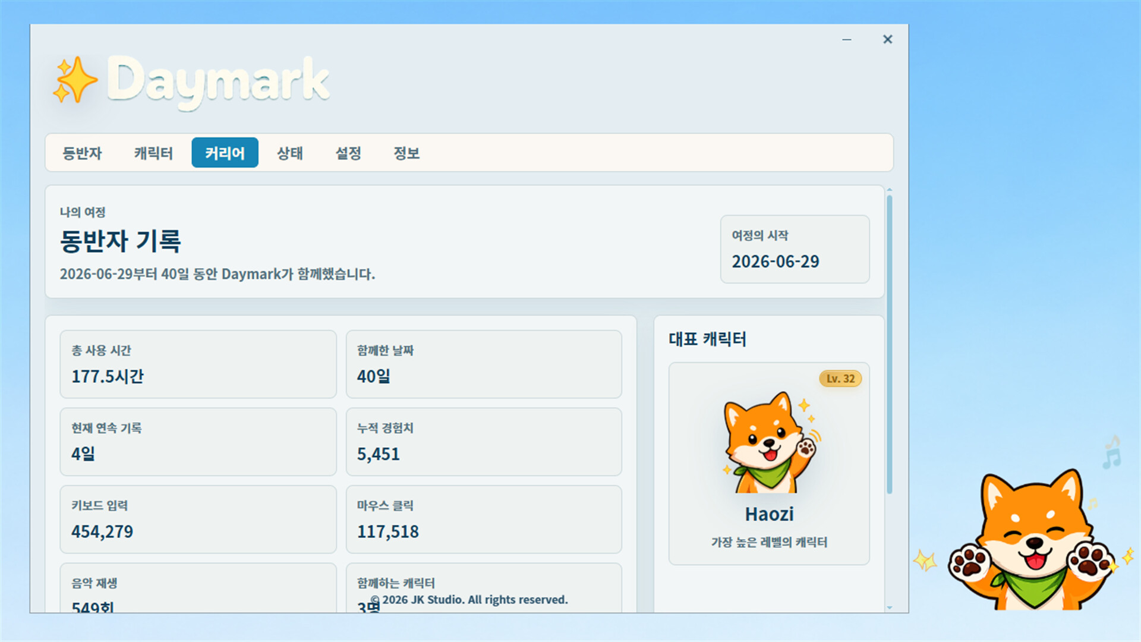Click the Daymark sparkle logo icon
Image resolution: width=1141 pixels, height=642 pixels.
pos(74,80)
